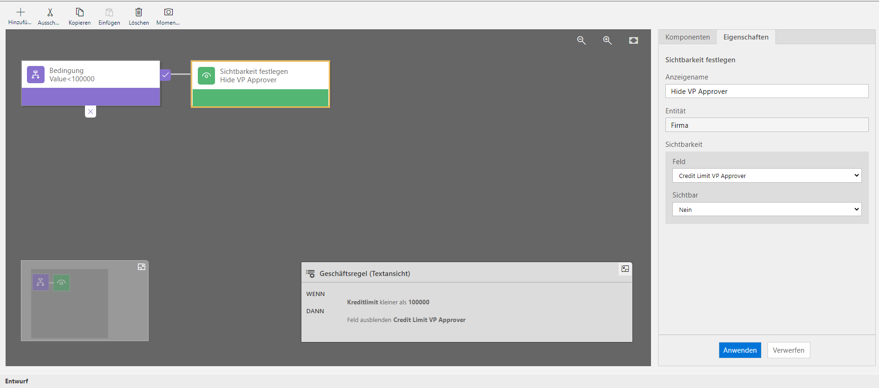Click the WENN label in text view

[x=315, y=294]
